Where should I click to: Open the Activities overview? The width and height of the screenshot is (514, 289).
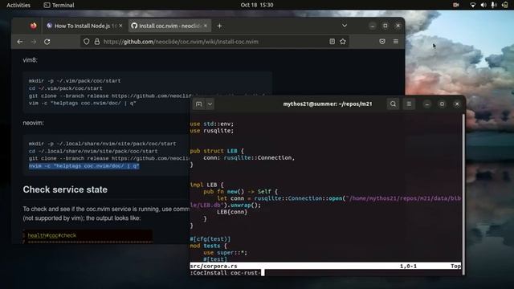(x=18, y=5)
